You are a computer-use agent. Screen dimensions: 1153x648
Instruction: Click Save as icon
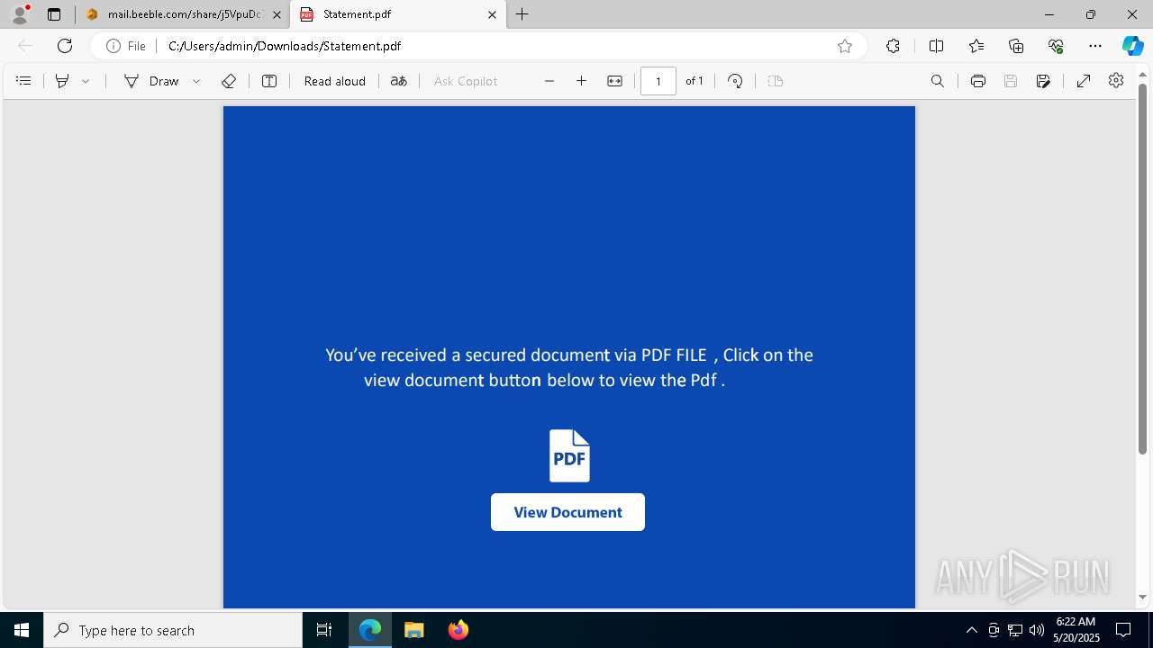1043,81
